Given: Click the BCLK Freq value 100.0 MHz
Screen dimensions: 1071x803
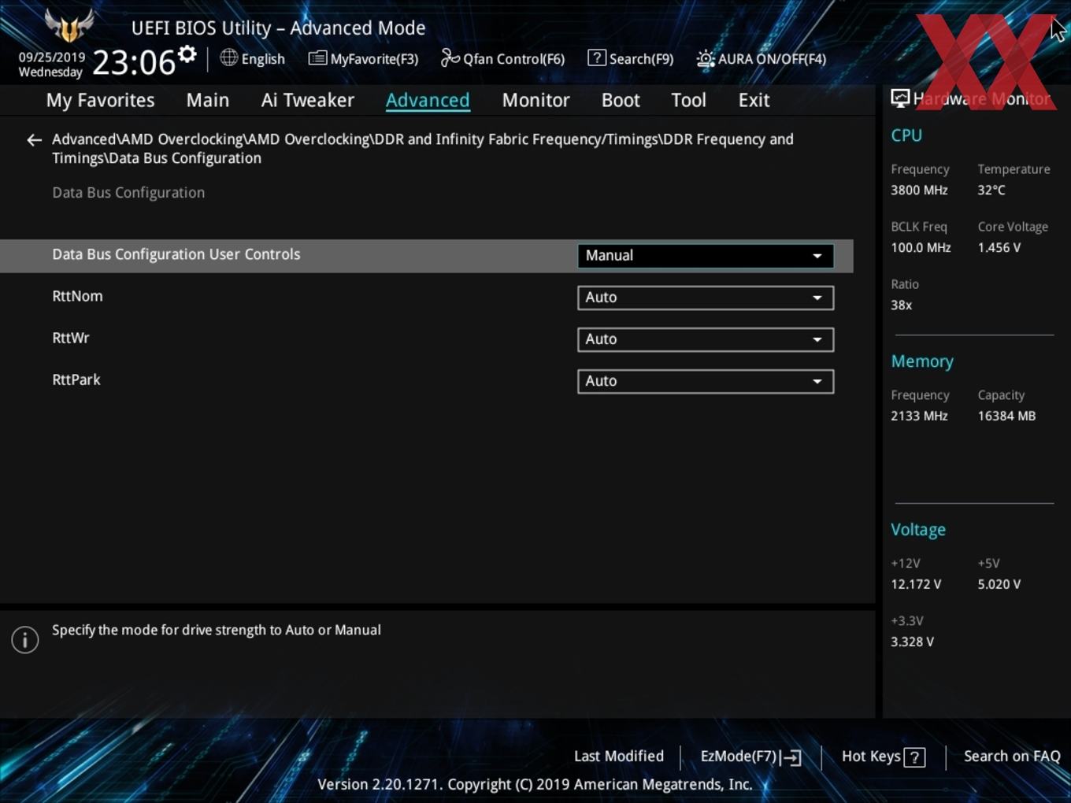Looking at the screenshot, I should (921, 247).
